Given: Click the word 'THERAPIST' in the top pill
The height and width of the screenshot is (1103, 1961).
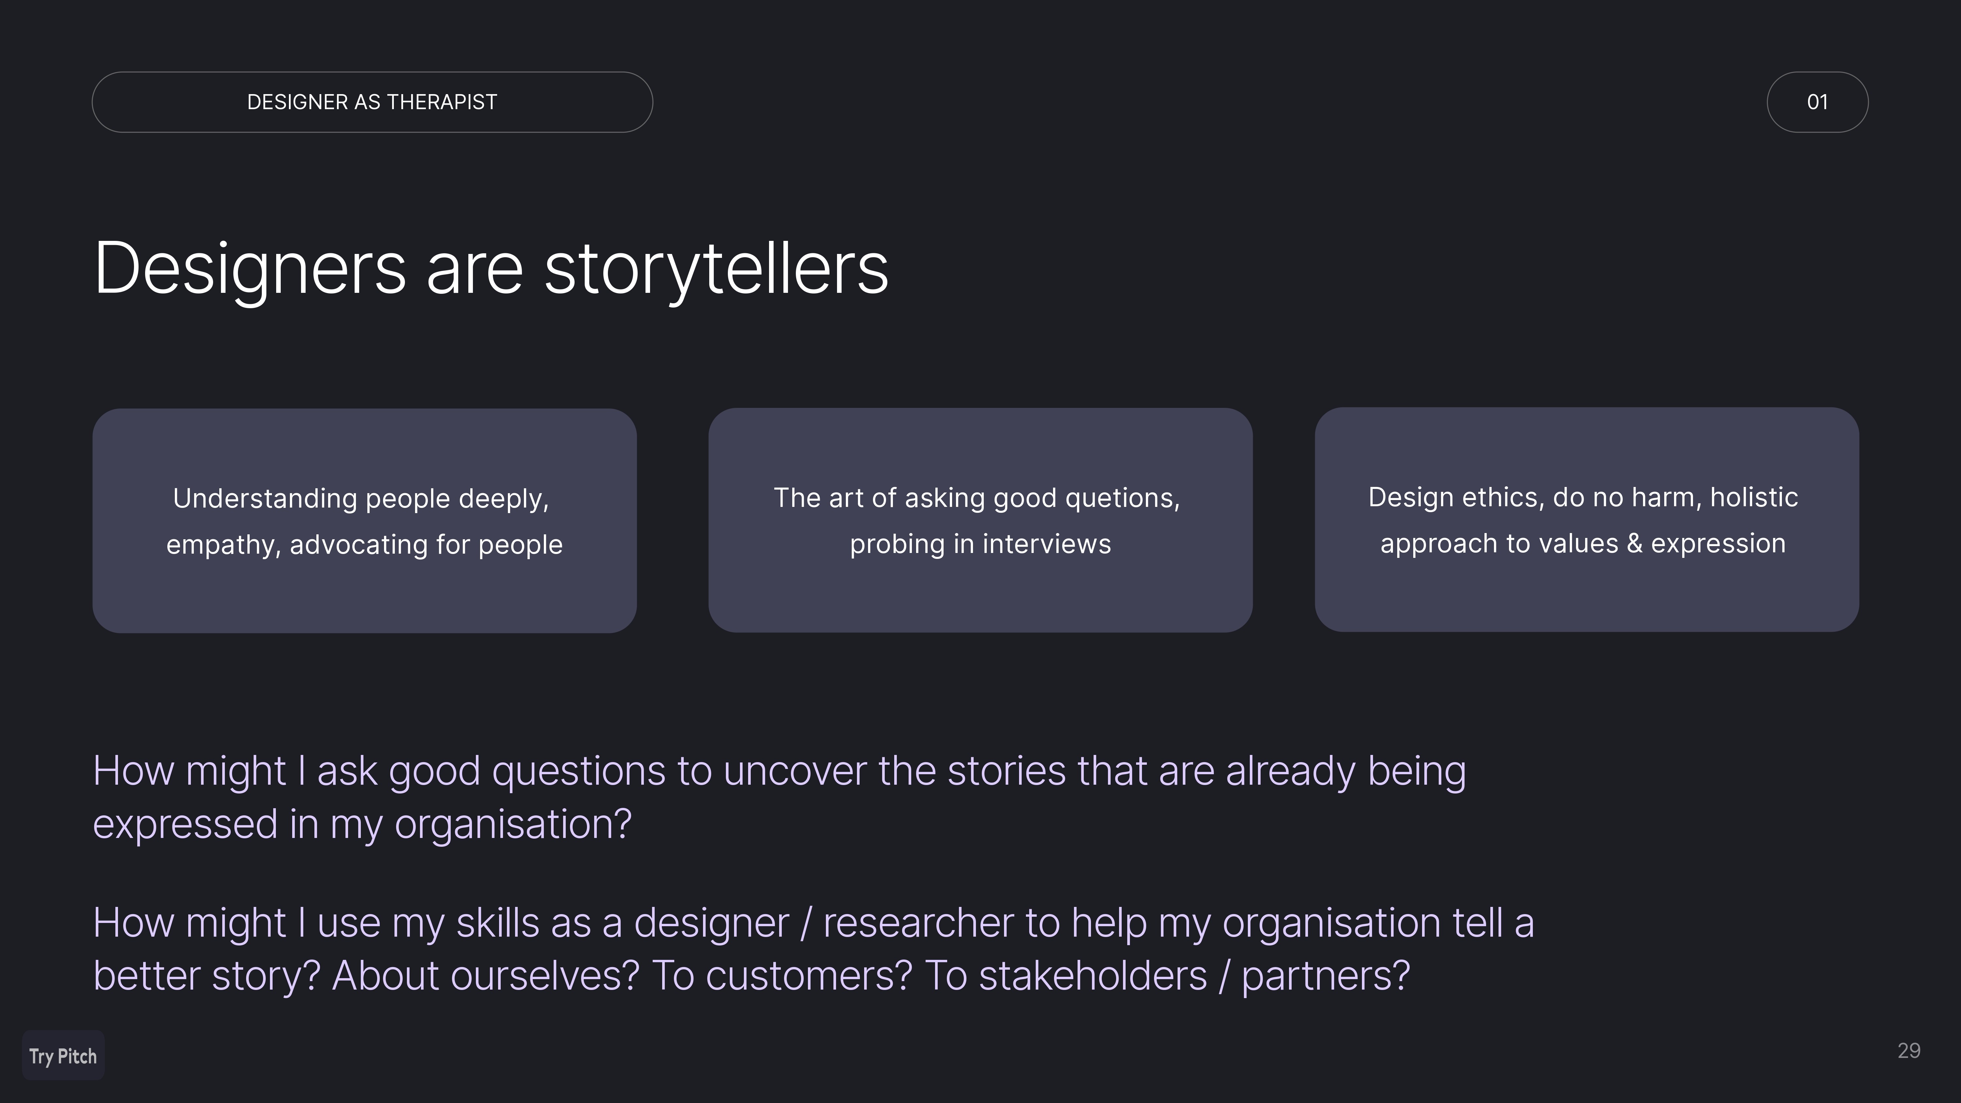Looking at the screenshot, I should click(x=442, y=102).
